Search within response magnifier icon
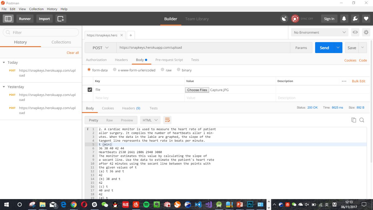Viewport: 373px width, 210px height. [362, 120]
